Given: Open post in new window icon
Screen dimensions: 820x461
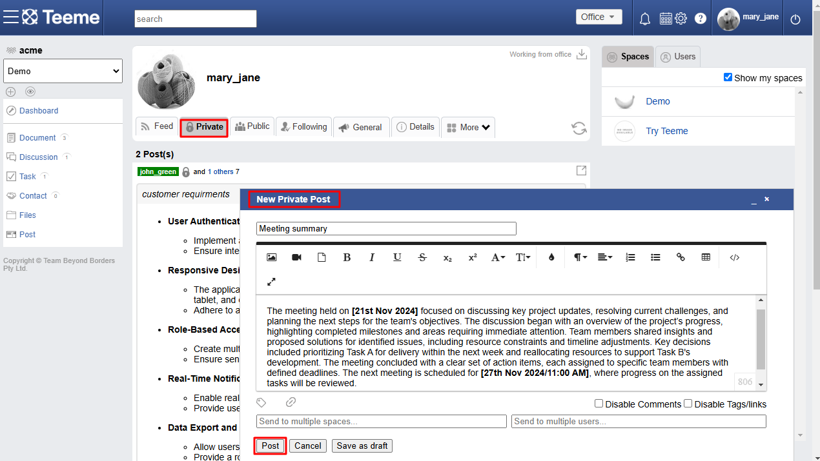Looking at the screenshot, I should [x=581, y=170].
